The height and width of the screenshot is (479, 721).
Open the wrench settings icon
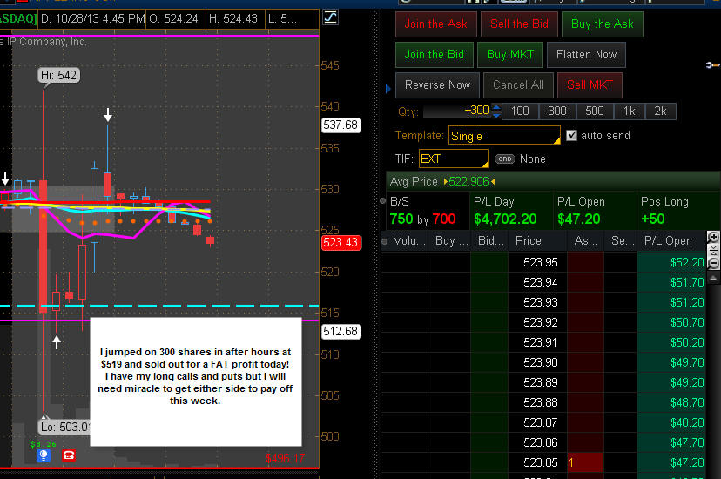[712, 65]
